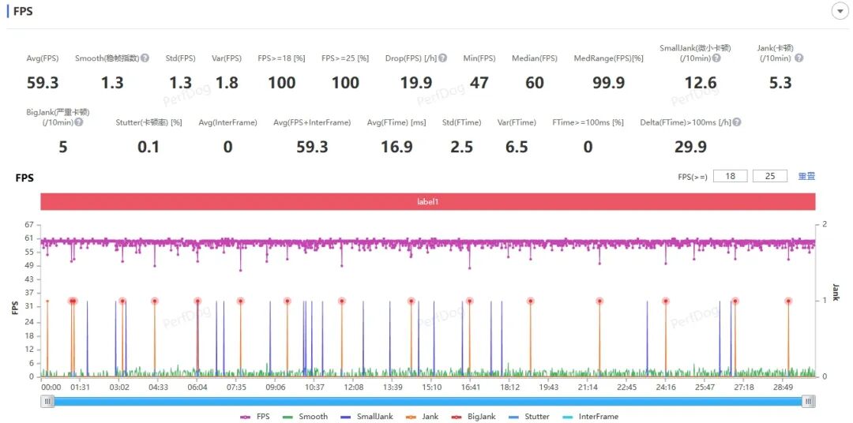
Task: Click Avg(FTime) value 16.9
Action: coord(396,147)
